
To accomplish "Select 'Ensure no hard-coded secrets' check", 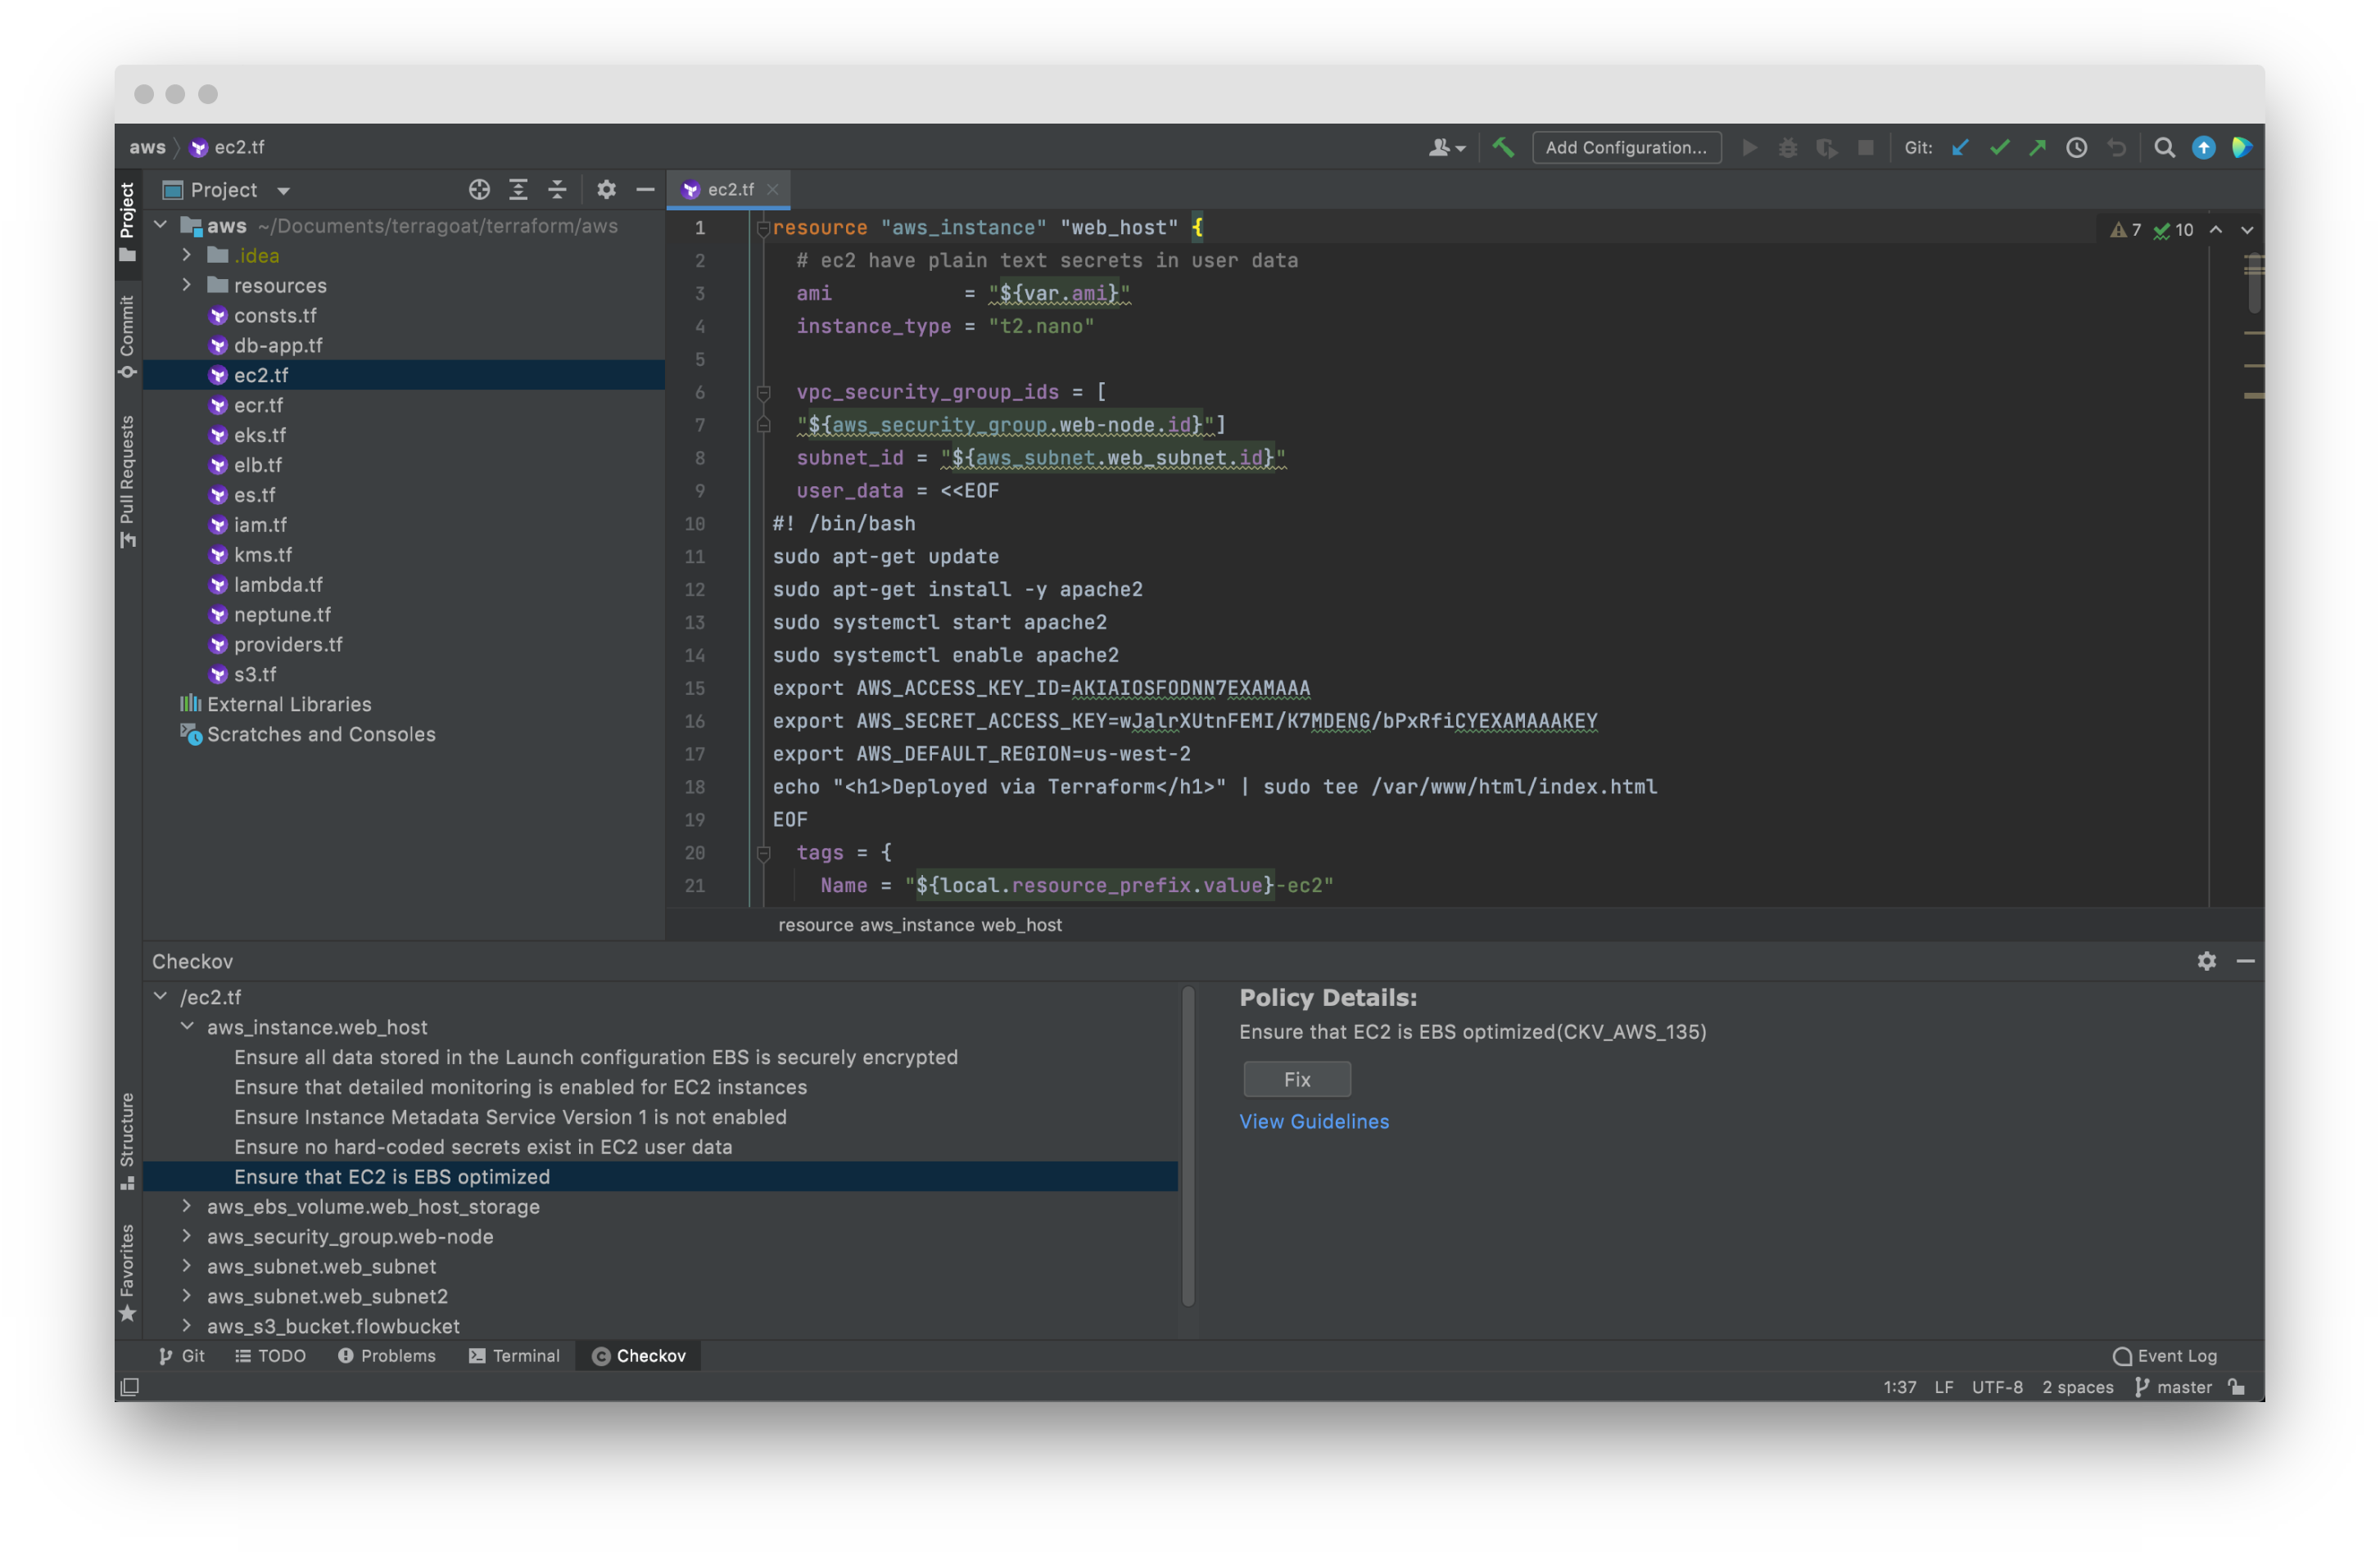I will click(x=483, y=1146).
